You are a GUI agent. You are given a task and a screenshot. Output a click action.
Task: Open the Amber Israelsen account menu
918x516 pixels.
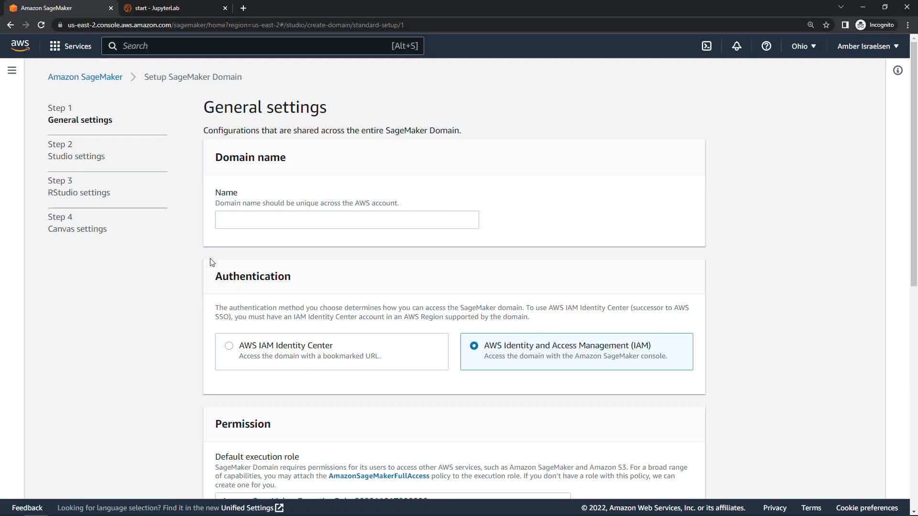pos(867,46)
